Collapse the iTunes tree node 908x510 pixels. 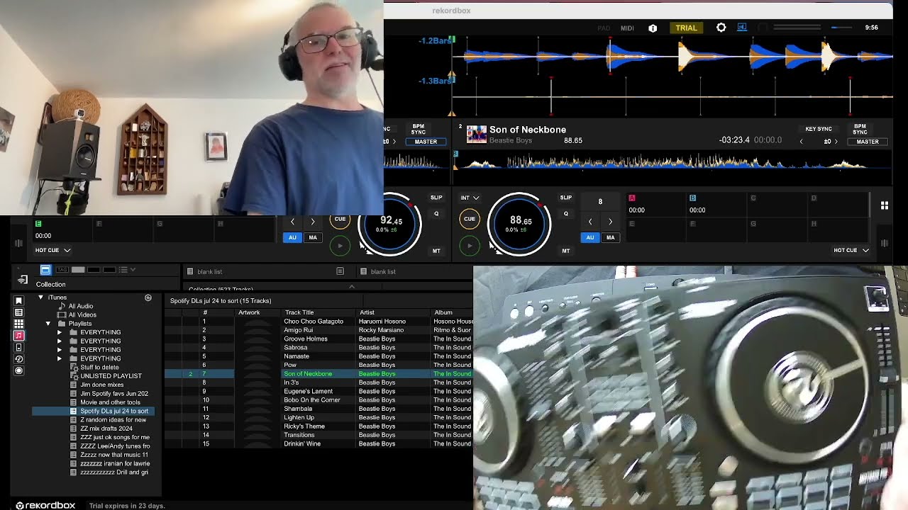click(40, 297)
